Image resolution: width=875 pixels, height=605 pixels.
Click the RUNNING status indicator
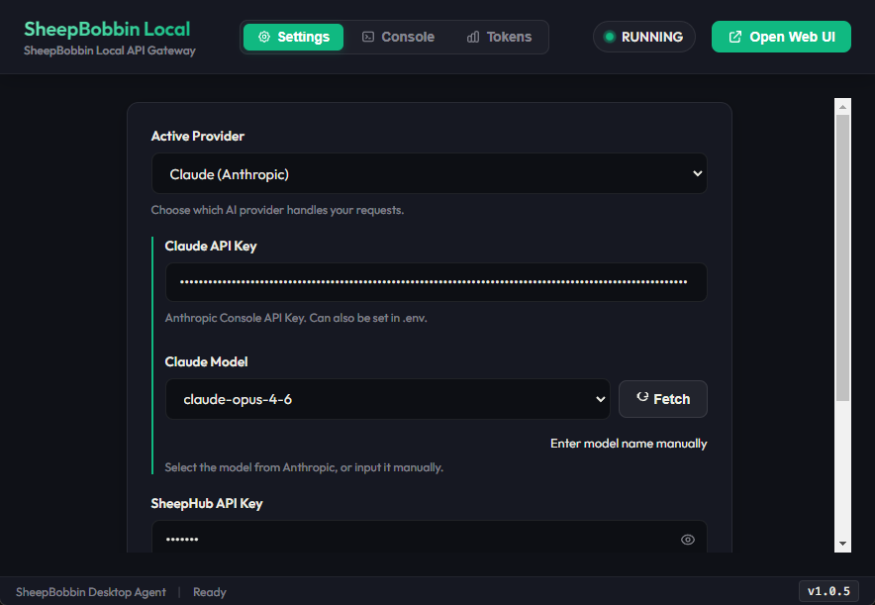pos(644,37)
